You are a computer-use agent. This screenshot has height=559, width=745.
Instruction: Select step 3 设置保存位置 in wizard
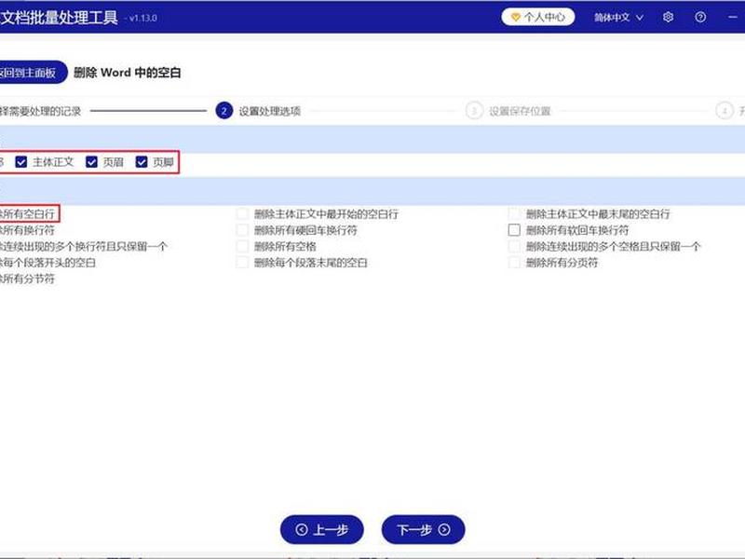[508, 111]
